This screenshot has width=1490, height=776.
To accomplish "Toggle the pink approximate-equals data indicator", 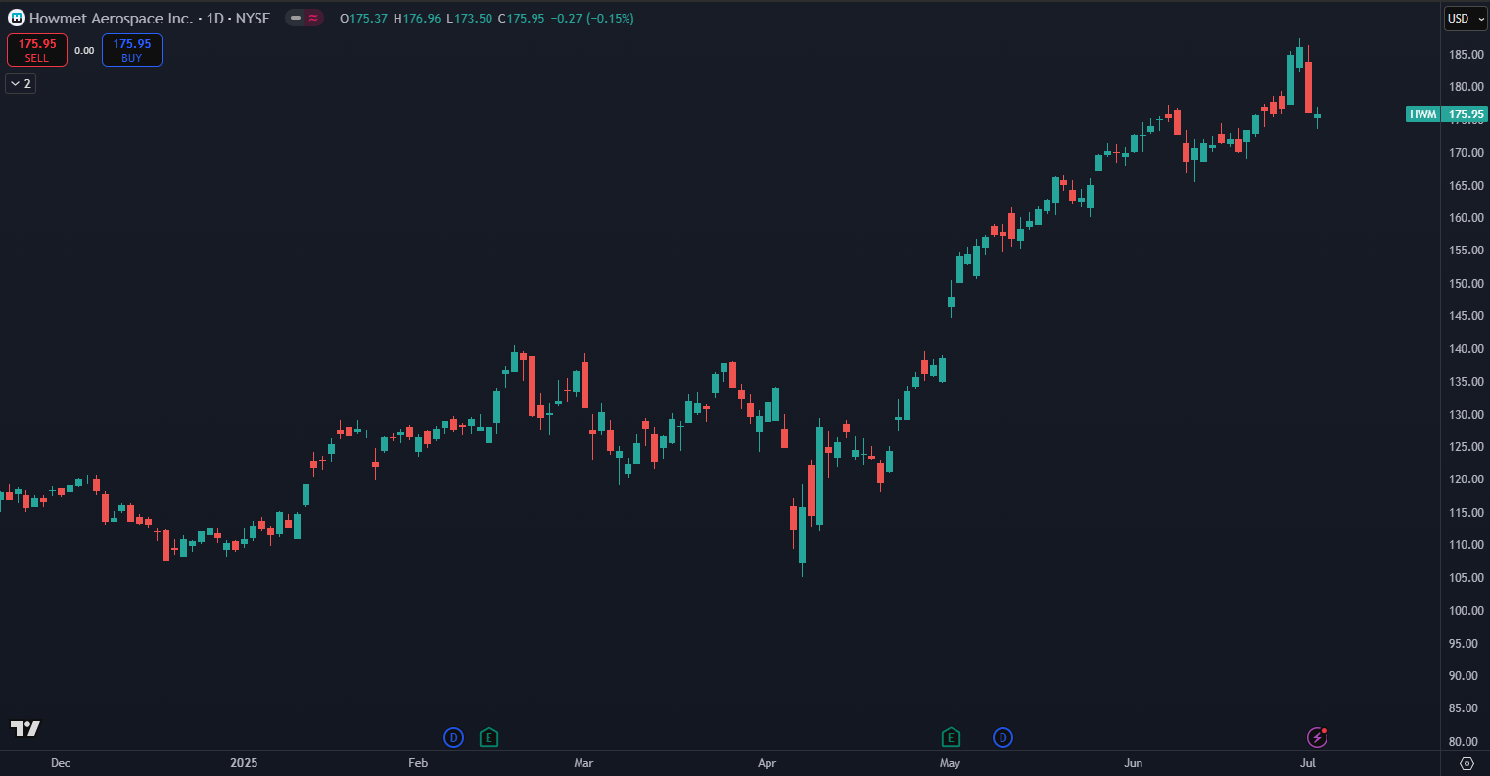I will 313,18.
